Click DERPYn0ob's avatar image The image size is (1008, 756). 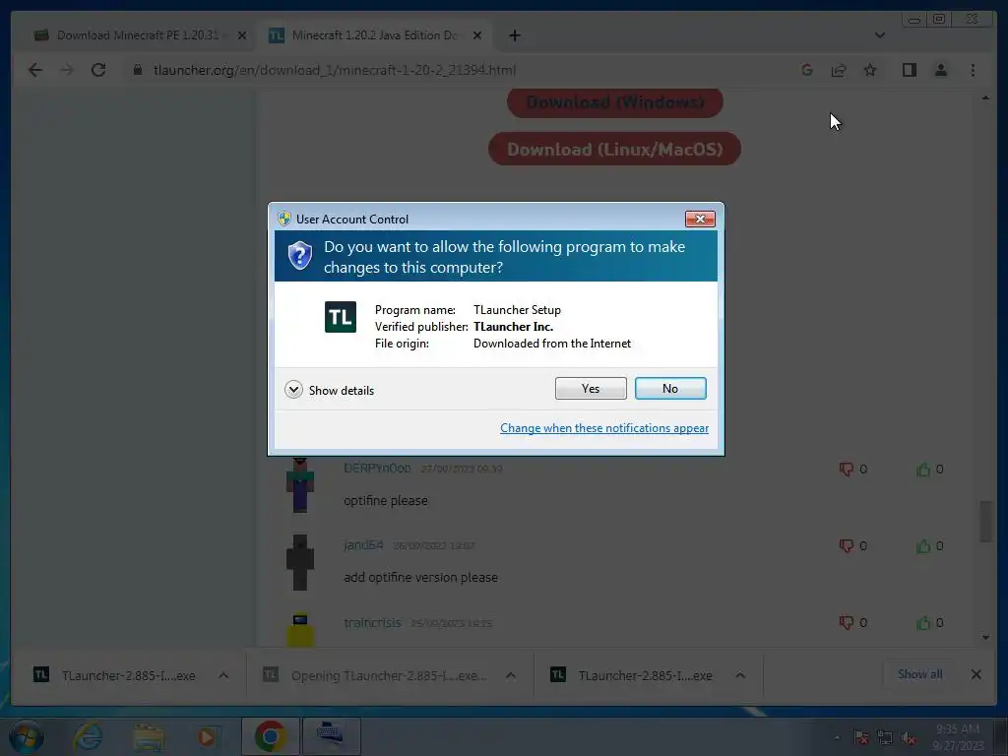click(x=299, y=485)
